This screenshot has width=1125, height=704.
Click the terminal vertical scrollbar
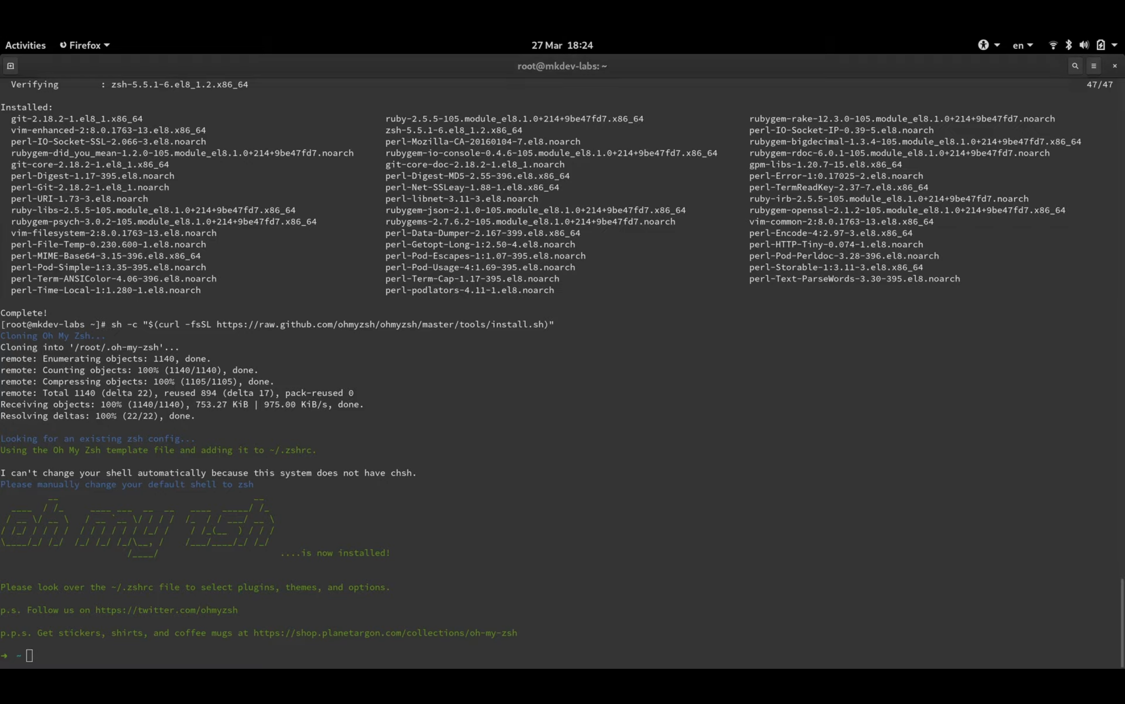tap(1122, 622)
